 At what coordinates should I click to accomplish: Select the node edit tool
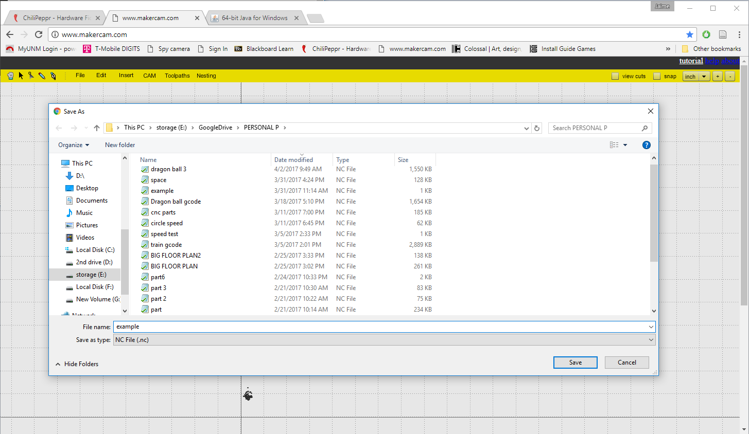pyautogui.click(x=31, y=76)
